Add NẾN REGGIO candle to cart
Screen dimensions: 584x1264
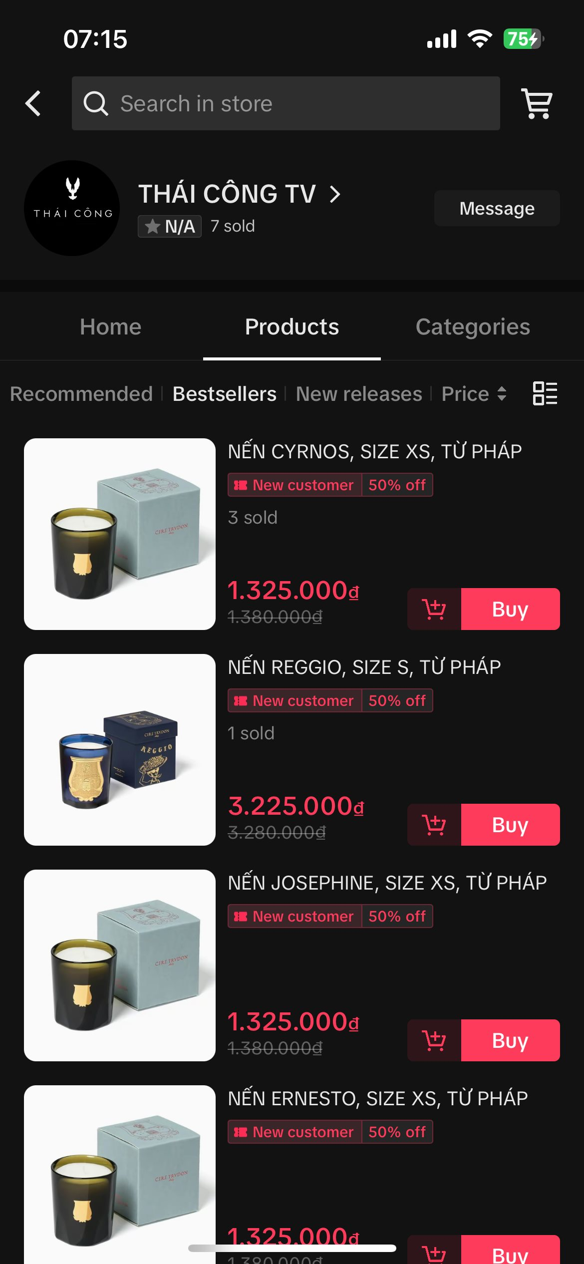[434, 825]
